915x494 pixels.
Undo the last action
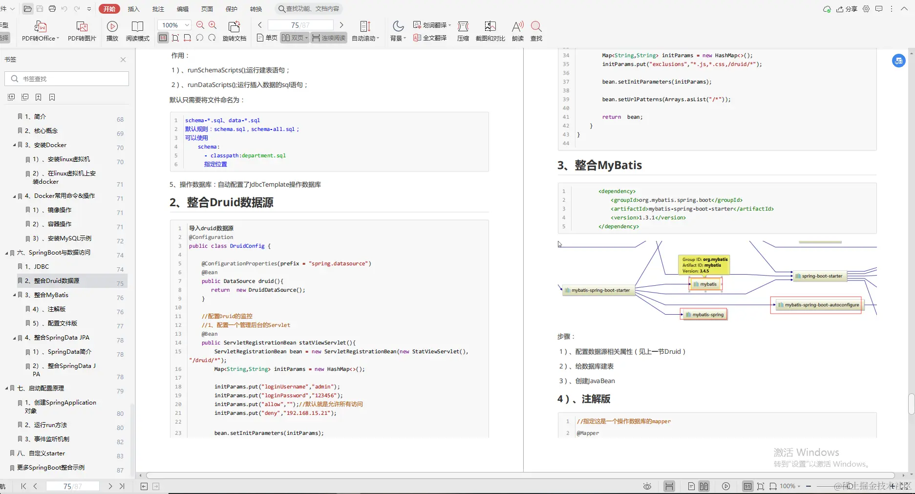64,9
